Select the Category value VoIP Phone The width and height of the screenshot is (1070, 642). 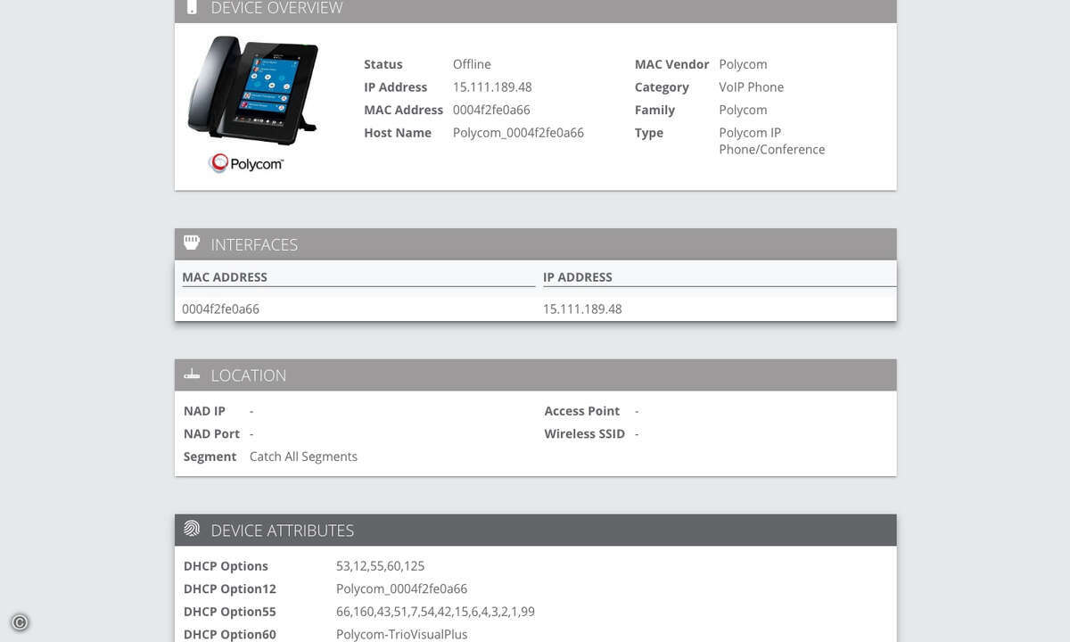[752, 87]
